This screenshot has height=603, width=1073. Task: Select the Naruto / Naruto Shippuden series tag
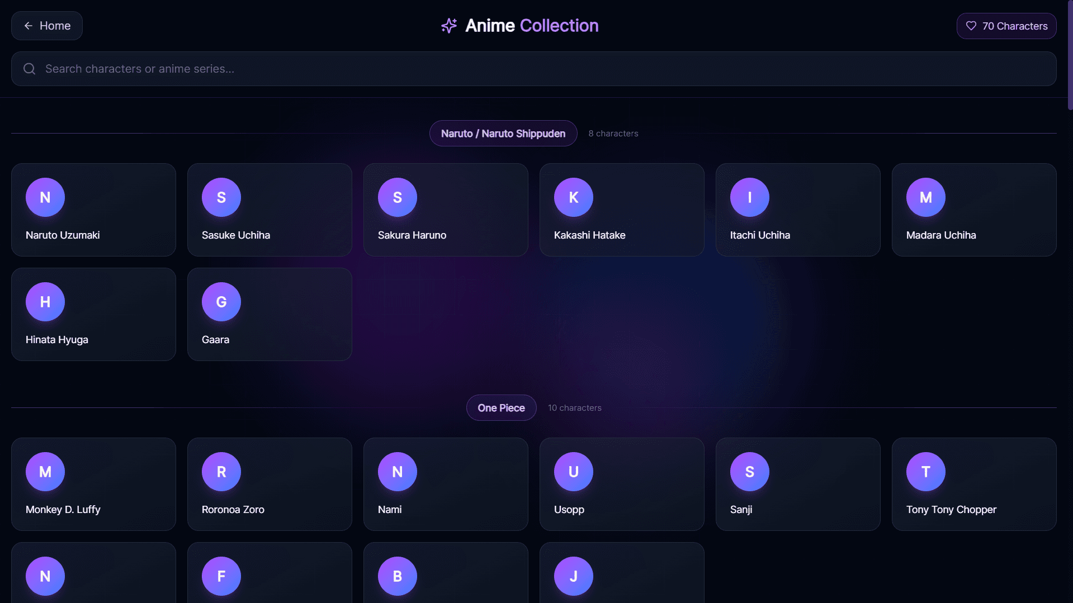point(503,134)
